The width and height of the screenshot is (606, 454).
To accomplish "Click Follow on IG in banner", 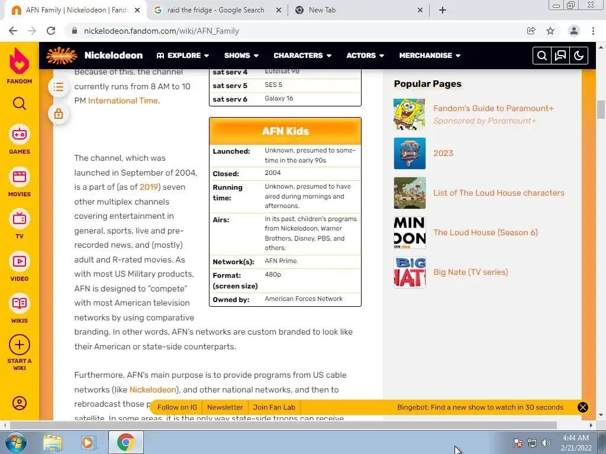I will [x=177, y=407].
